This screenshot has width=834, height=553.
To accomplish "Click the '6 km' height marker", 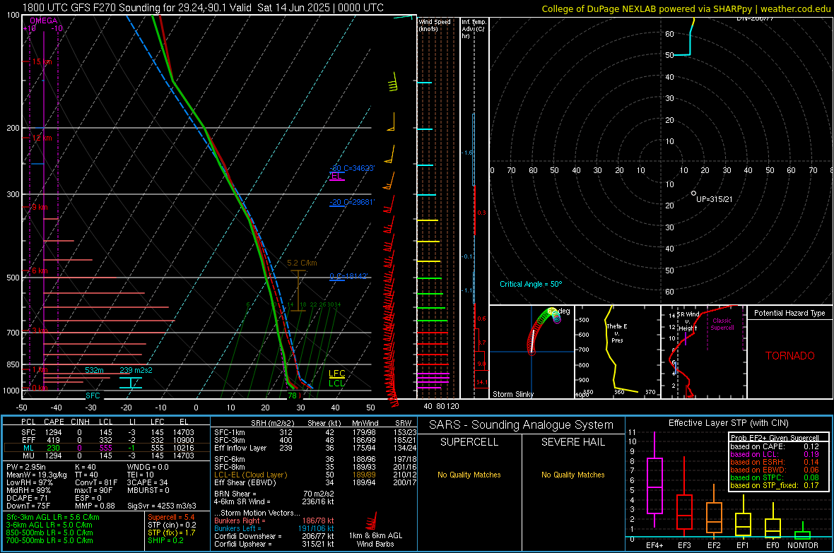I will (x=40, y=270).
